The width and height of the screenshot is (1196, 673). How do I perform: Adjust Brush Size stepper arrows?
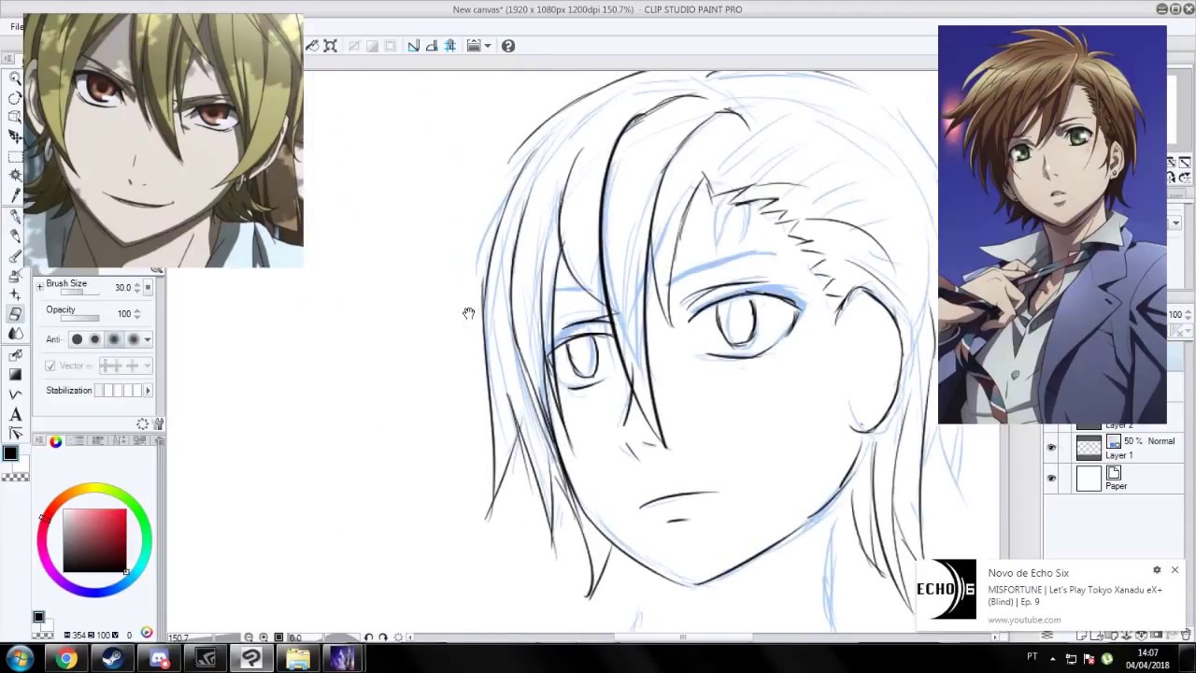[137, 288]
